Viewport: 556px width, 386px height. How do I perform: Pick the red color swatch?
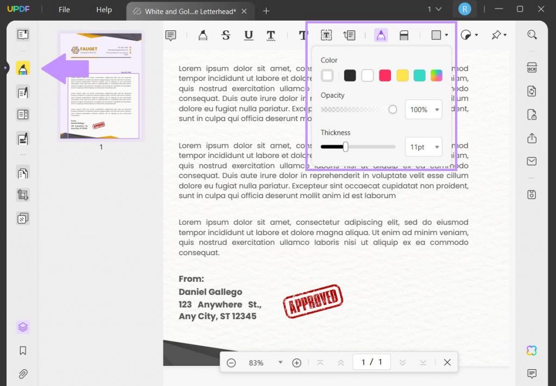click(x=385, y=75)
